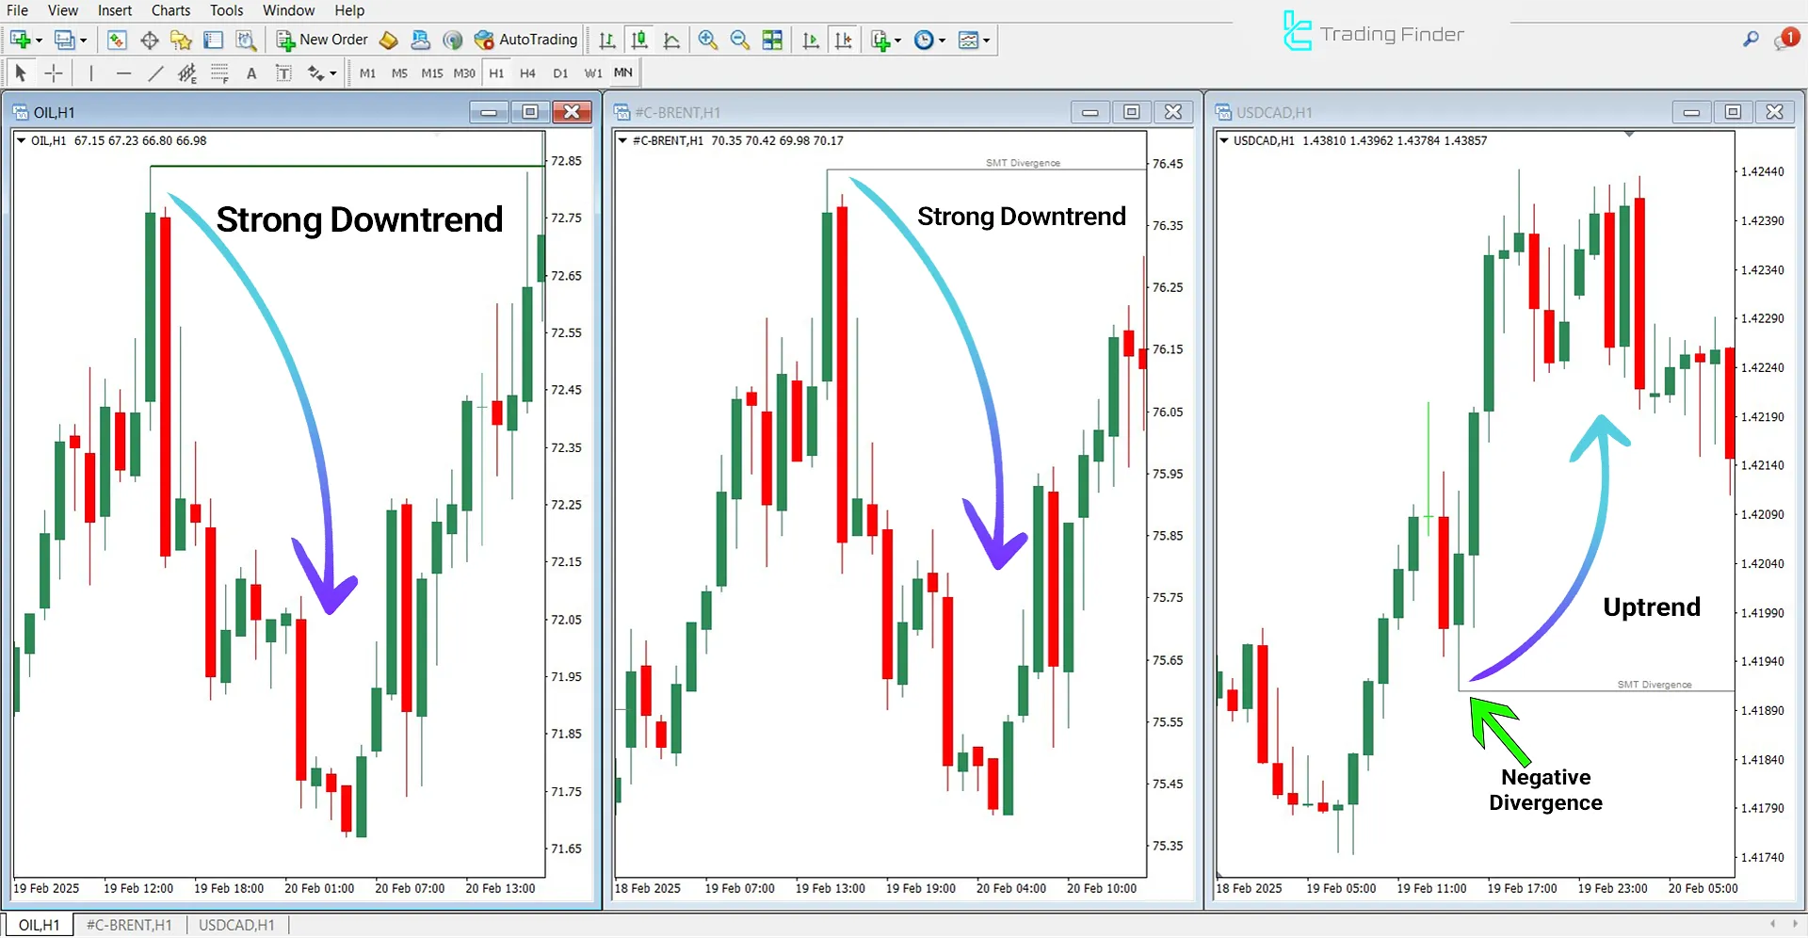Switch timeframe to H4
This screenshot has width=1808, height=938.
[527, 73]
